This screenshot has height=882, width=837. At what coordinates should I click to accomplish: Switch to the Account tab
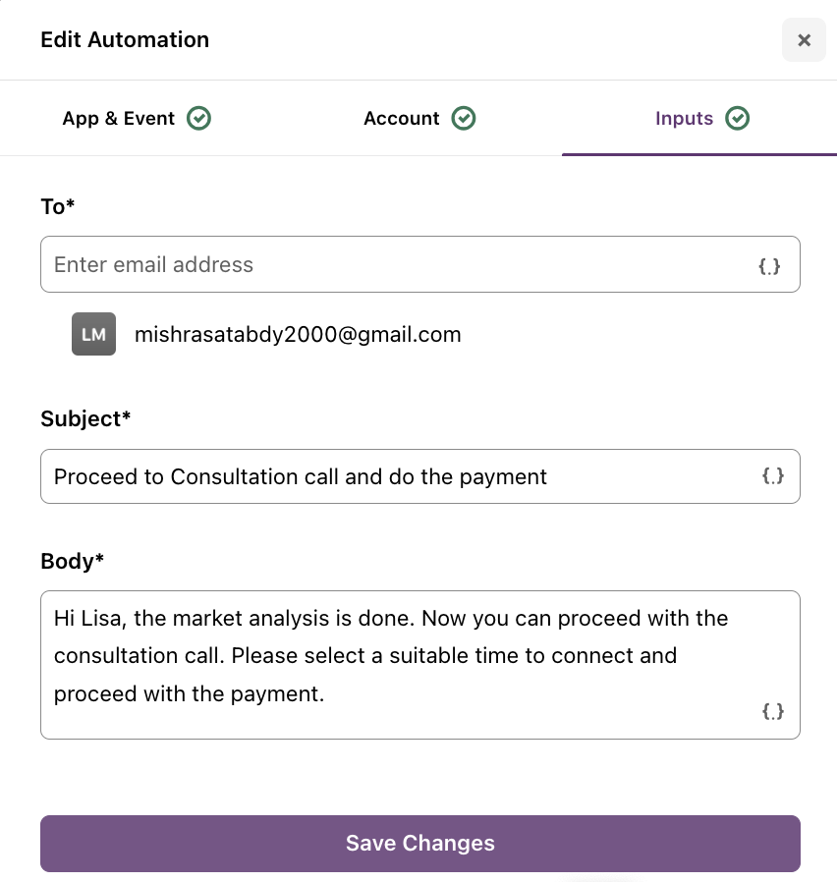[x=419, y=118]
